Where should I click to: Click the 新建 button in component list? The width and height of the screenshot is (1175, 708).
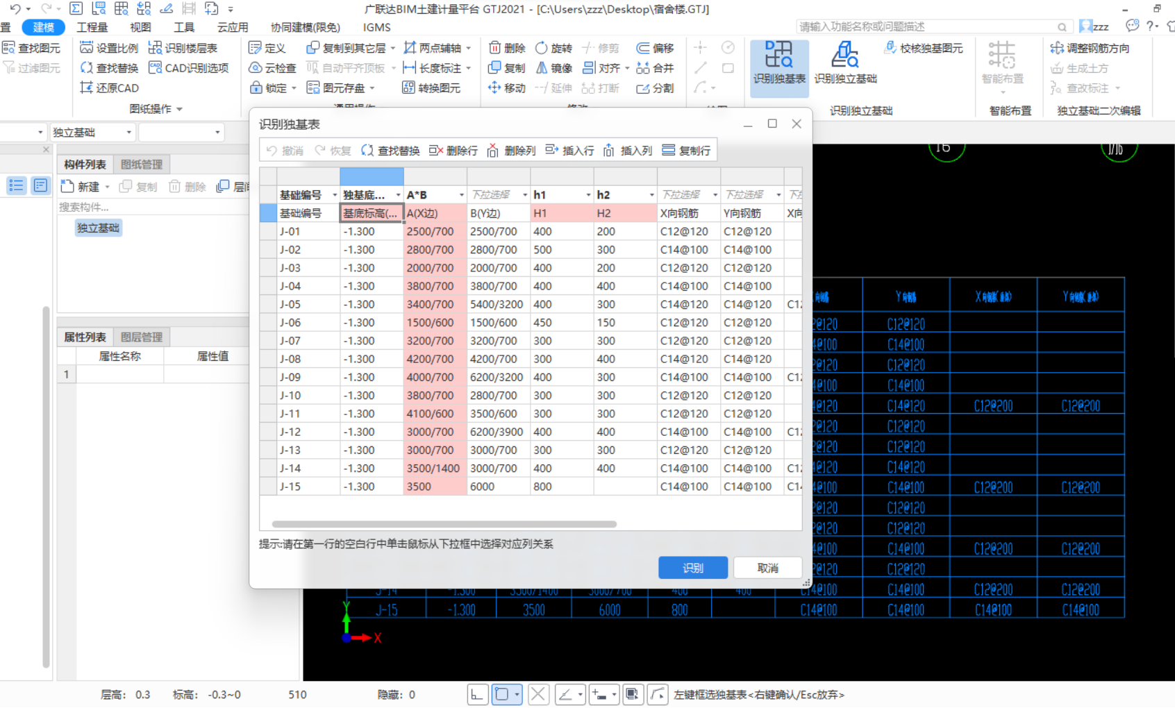81,187
